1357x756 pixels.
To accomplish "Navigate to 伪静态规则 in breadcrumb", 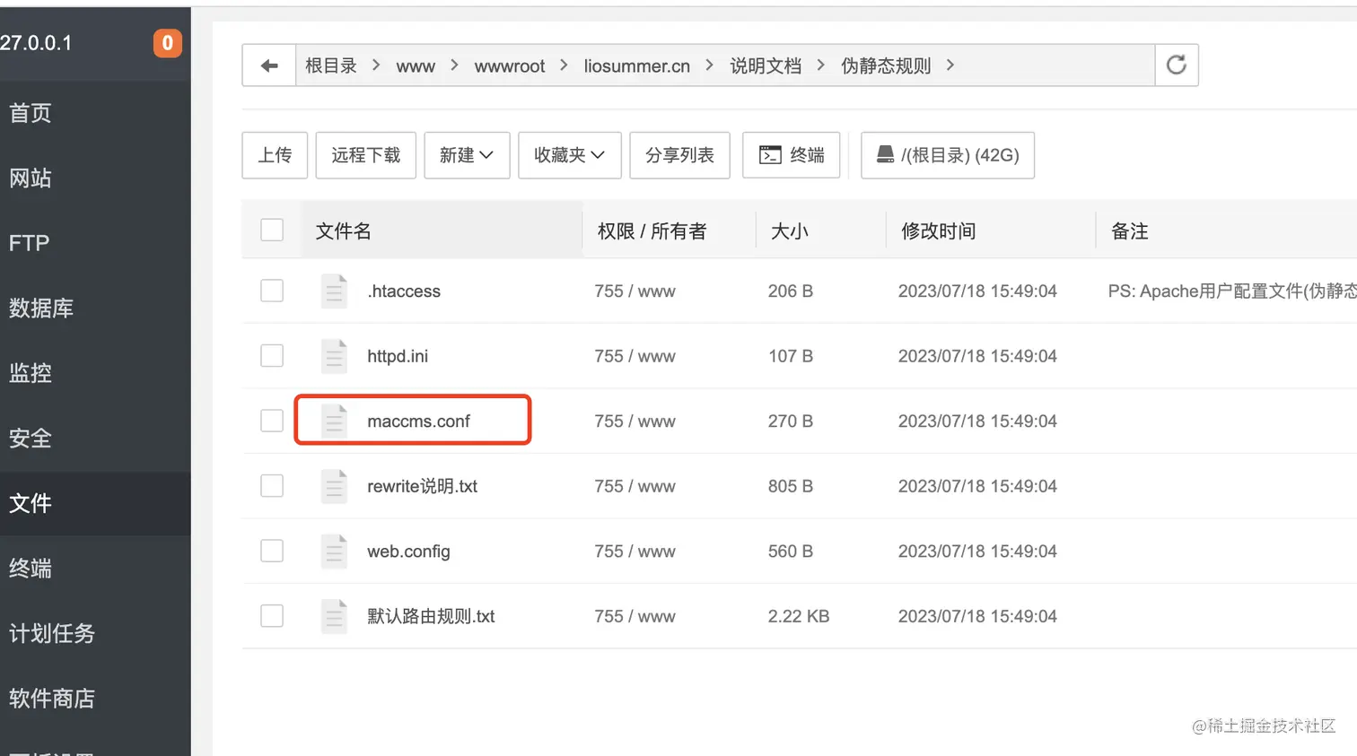I will coord(886,65).
